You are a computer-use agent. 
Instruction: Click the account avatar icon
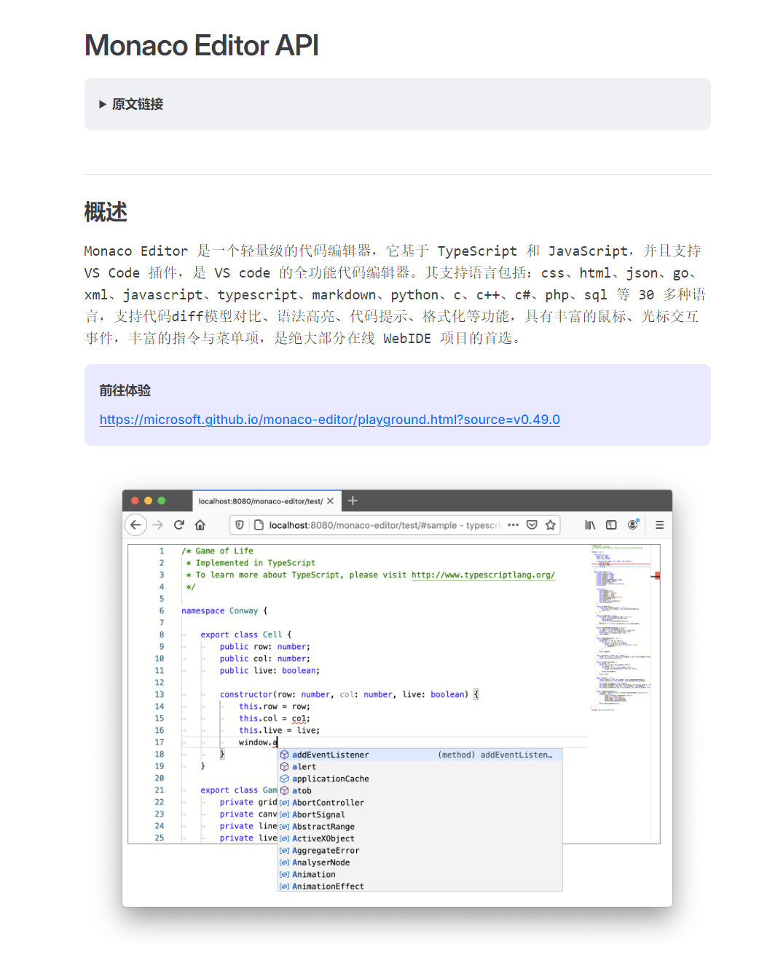pos(633,524)
